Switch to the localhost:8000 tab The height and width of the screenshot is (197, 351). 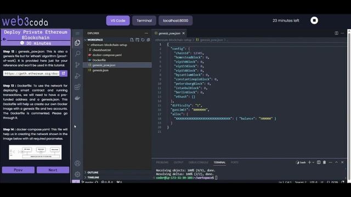[175, 21]
